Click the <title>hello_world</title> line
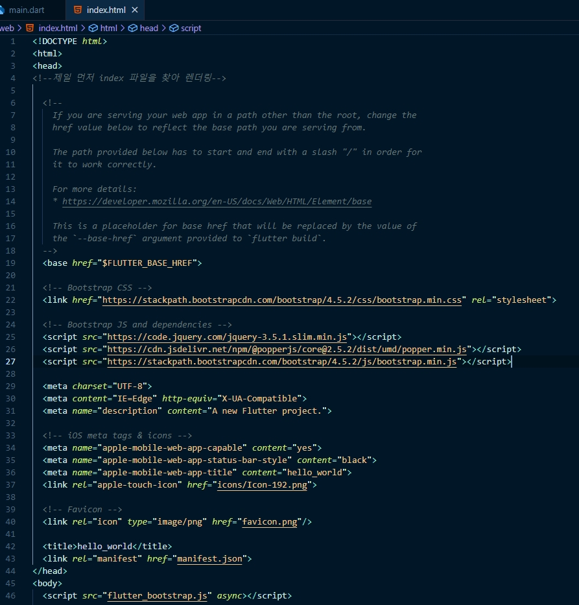The image size is (579, 605). (x=107, y=547)
